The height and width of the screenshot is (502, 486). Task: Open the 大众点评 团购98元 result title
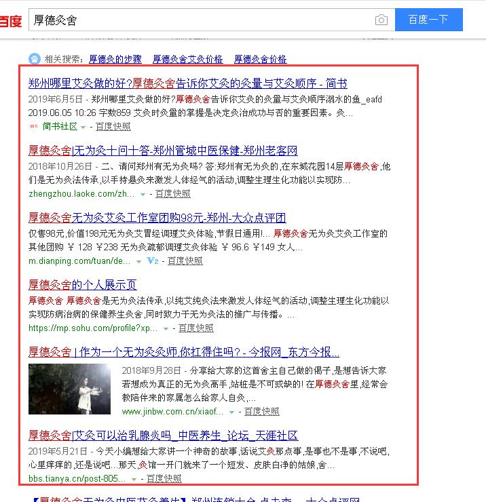click(x=157, y=218)
